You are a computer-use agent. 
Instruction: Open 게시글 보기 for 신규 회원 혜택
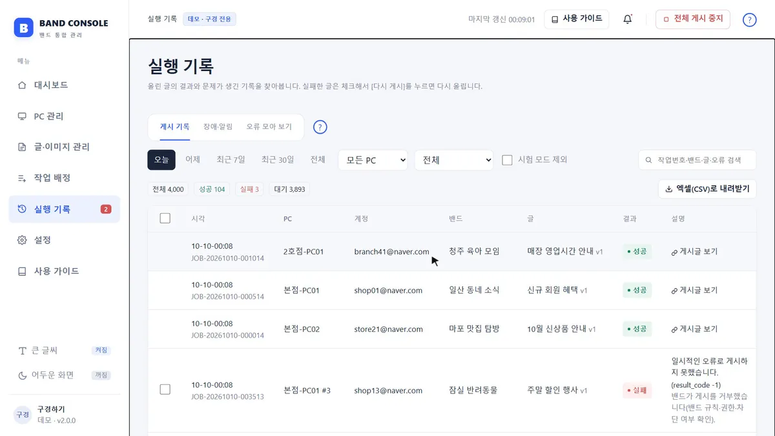point(694,291)
